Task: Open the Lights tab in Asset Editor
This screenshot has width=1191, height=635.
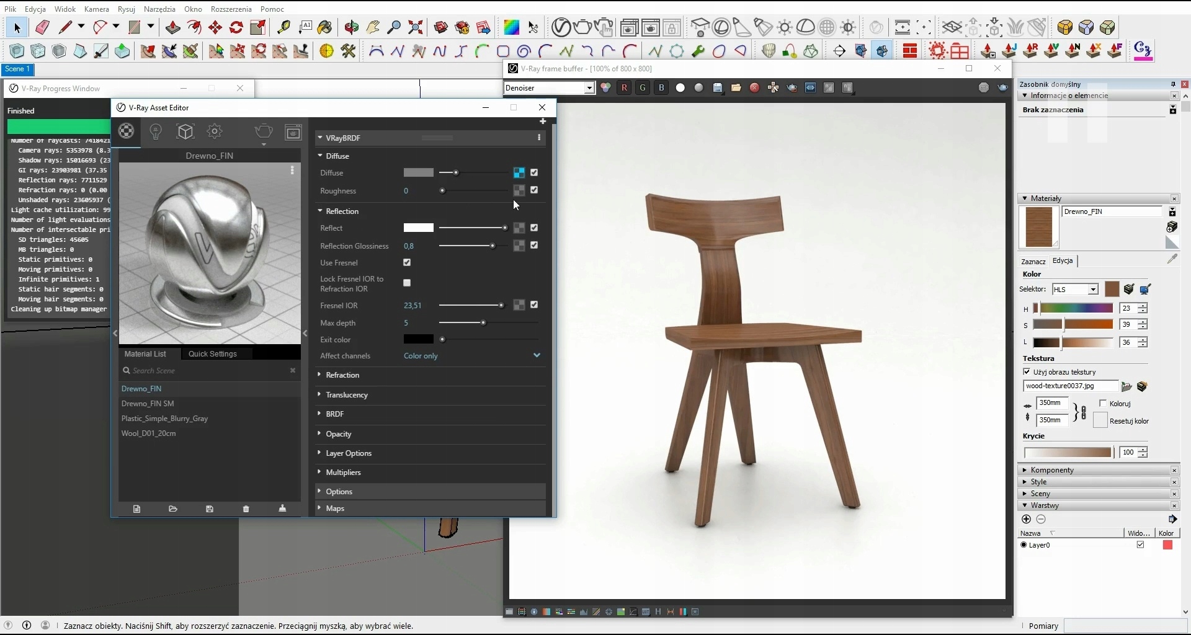Action: click(156, 131)
